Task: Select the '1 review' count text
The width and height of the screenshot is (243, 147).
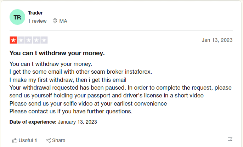Action: pos(37,21)
